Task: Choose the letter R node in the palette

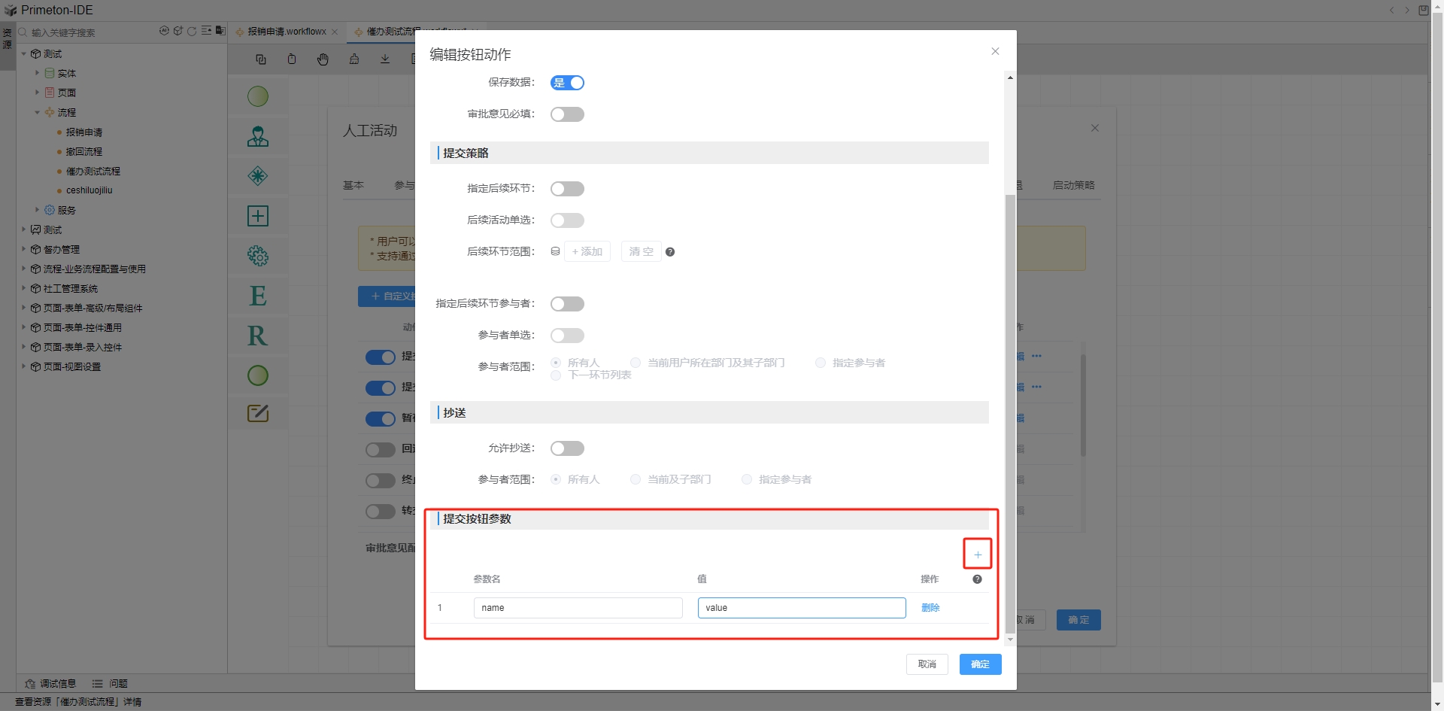Action: point(258,336)
